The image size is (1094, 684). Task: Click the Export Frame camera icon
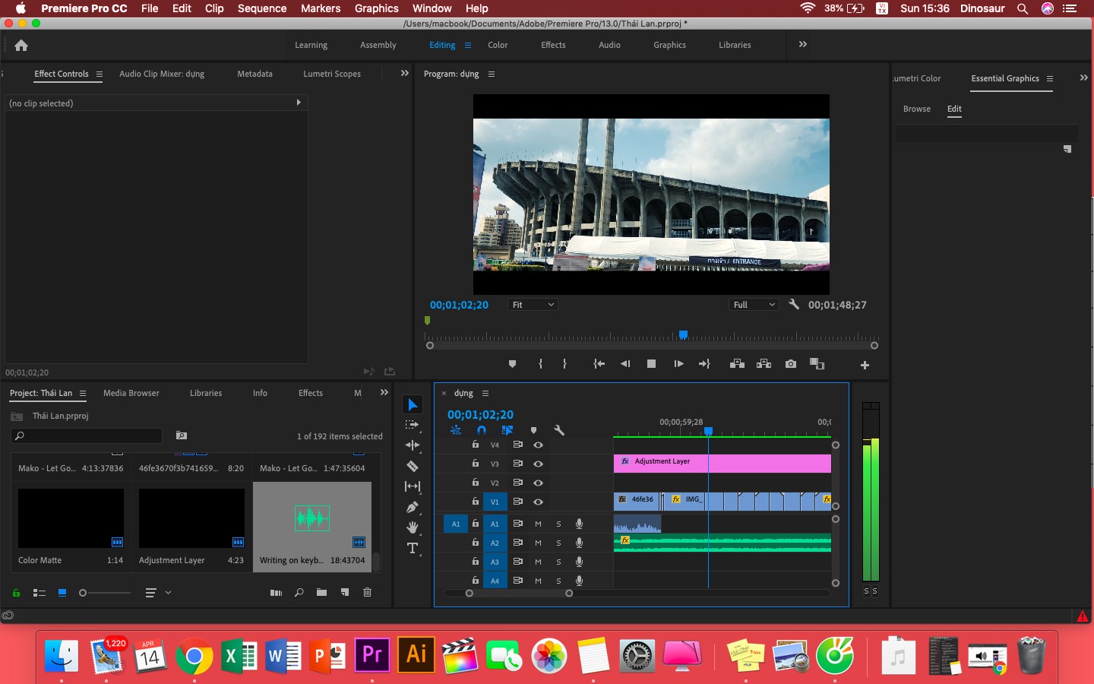[x=791, y=364]
